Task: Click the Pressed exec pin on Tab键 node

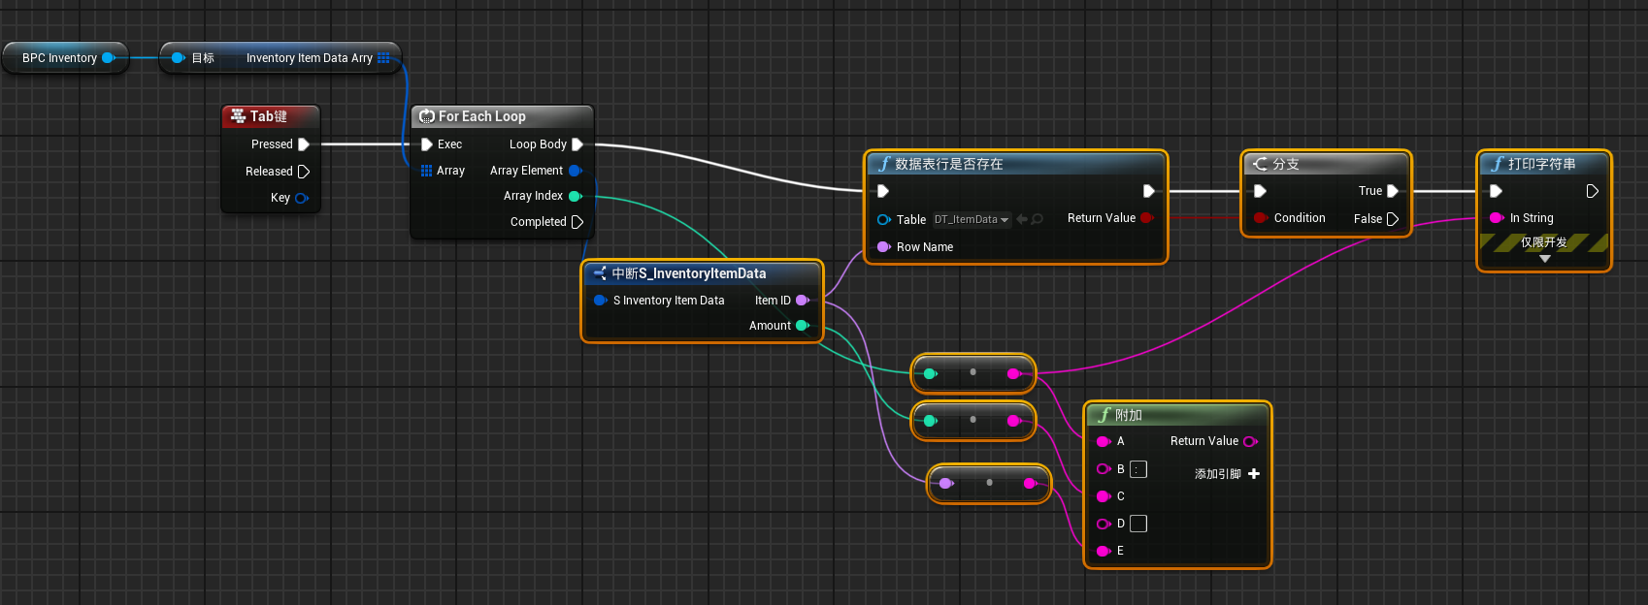Action: click(304, 144)
